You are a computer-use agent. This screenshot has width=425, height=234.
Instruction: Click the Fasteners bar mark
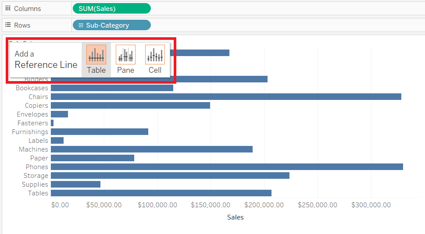tap(52, 123)
